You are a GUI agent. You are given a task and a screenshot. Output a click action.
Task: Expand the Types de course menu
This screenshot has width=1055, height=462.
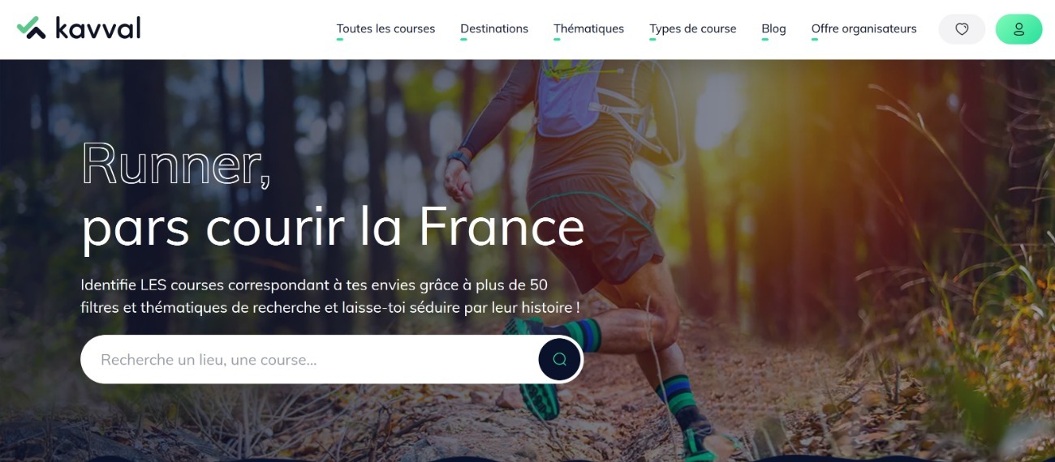click(692, 29)
